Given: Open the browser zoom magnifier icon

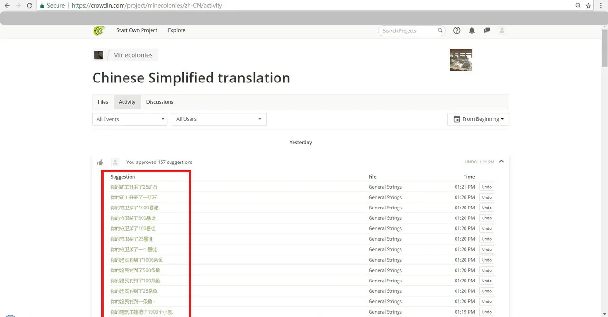Looking at the screenshot, I should (x=578, y=6).
